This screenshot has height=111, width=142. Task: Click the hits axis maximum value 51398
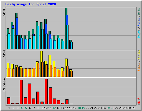[4, 12]
